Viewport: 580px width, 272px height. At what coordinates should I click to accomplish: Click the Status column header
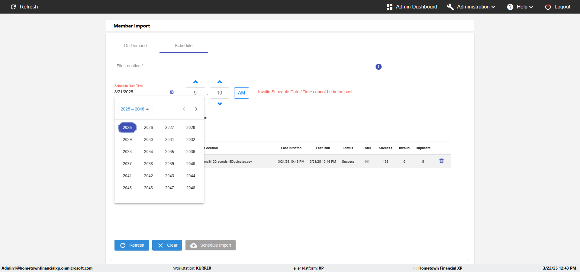point(348,148)
